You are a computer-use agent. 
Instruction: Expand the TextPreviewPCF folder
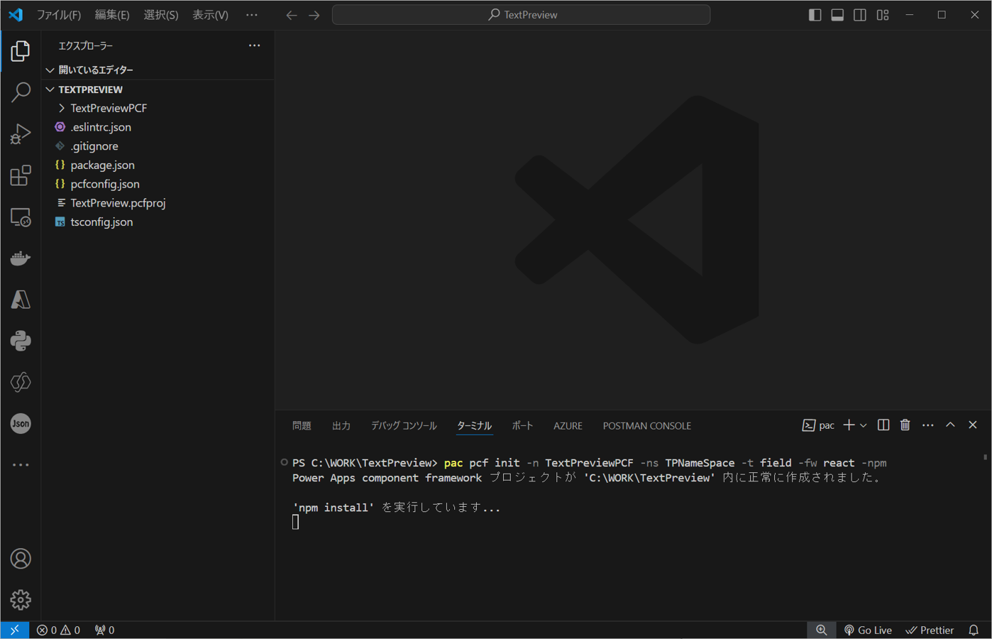(158, 108)
